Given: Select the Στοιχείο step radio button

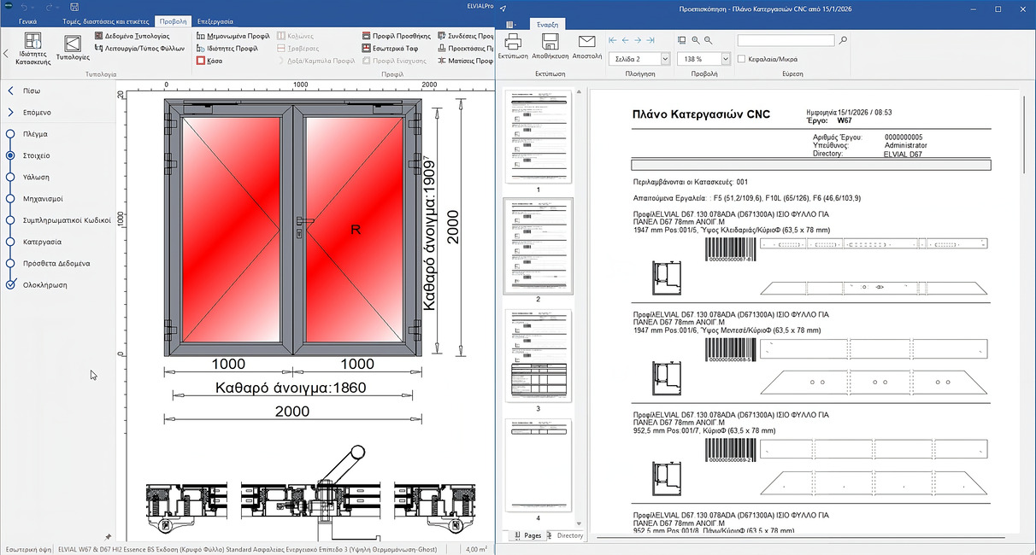Looking at the screenshot, I should (x=10, y=155).
